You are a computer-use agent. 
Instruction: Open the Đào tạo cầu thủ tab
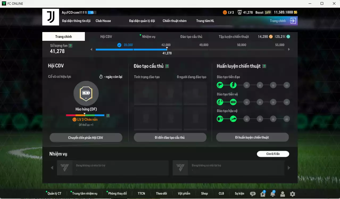click(x=191, y=37)
